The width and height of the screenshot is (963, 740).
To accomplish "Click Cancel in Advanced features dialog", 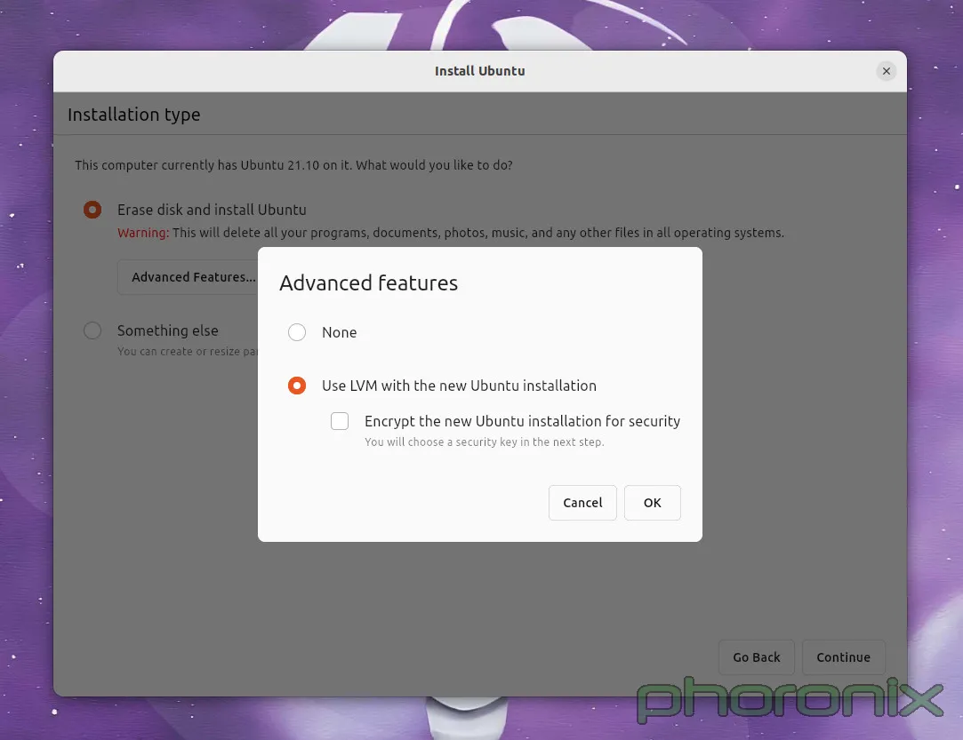I will tap(582, 503).
